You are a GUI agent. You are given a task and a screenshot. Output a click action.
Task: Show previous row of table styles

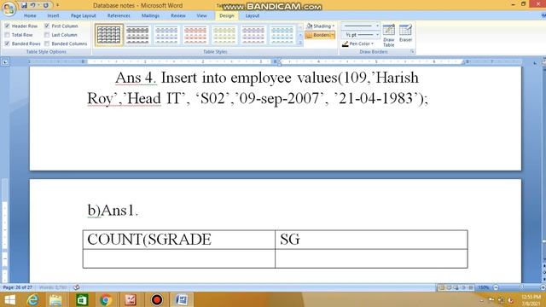300,27
